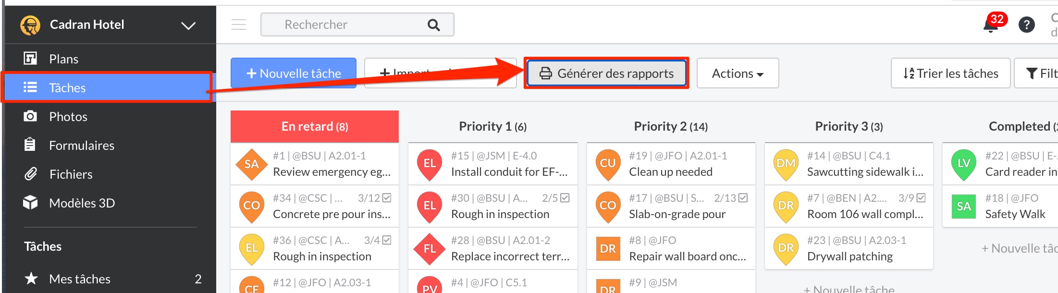Screen dimensions: 1058x293
Task: Click the CU orange pin on task #19
Action: tap(608, 164)
